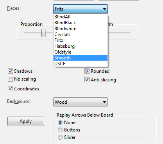Pick Blindwhite in the dropdown list
The height and width of the screenshot is (144, 163).
(x=81, y=29)
